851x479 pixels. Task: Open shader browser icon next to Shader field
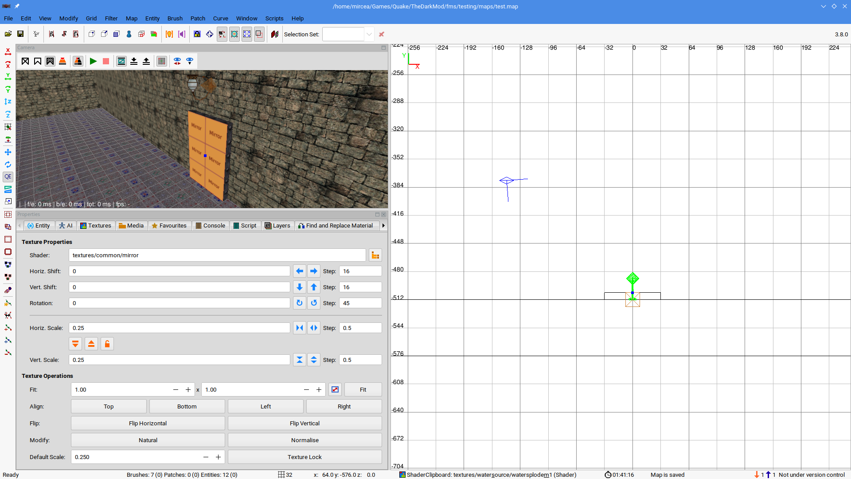375,255
